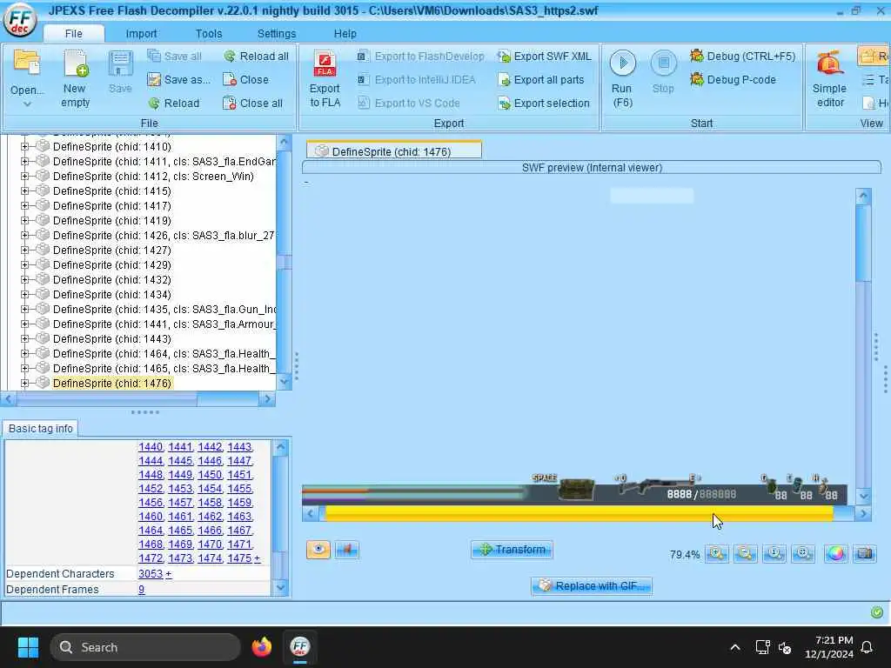Create a New empty file
Viewport: 891px width, 668px height.
click(x=75, y=78)
